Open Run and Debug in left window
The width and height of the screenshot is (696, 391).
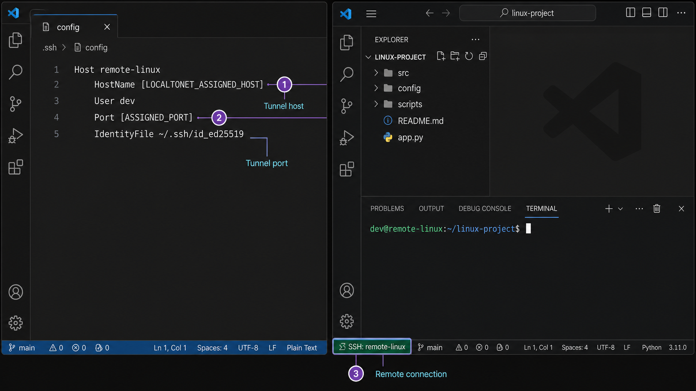click(15, 135)
